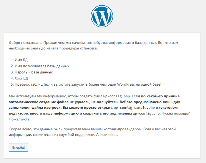Screen dimensions: 206x163
Task: Click the 'Добро пожаловать' greeting text
Action: click(26, 43)
